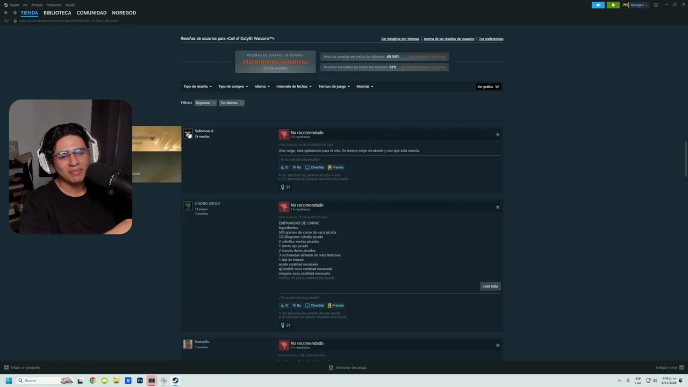Open Amigos y chat
The width and height of the screenshot is (688, 387).
669,368
